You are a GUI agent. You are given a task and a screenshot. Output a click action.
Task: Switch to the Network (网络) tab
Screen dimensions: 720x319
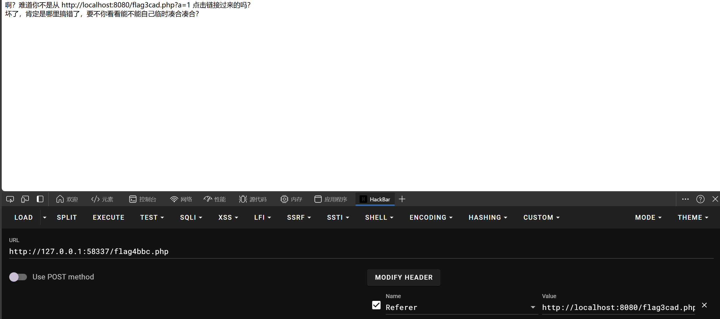[181, 199]
